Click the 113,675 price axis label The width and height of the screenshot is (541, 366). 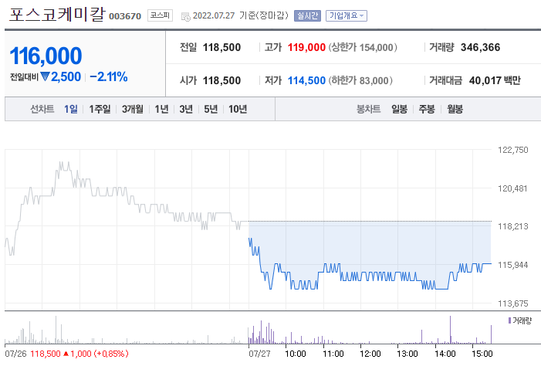(512, 303)
